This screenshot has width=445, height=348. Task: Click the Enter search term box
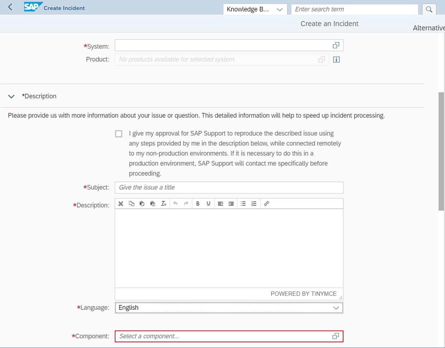point(355,9)
